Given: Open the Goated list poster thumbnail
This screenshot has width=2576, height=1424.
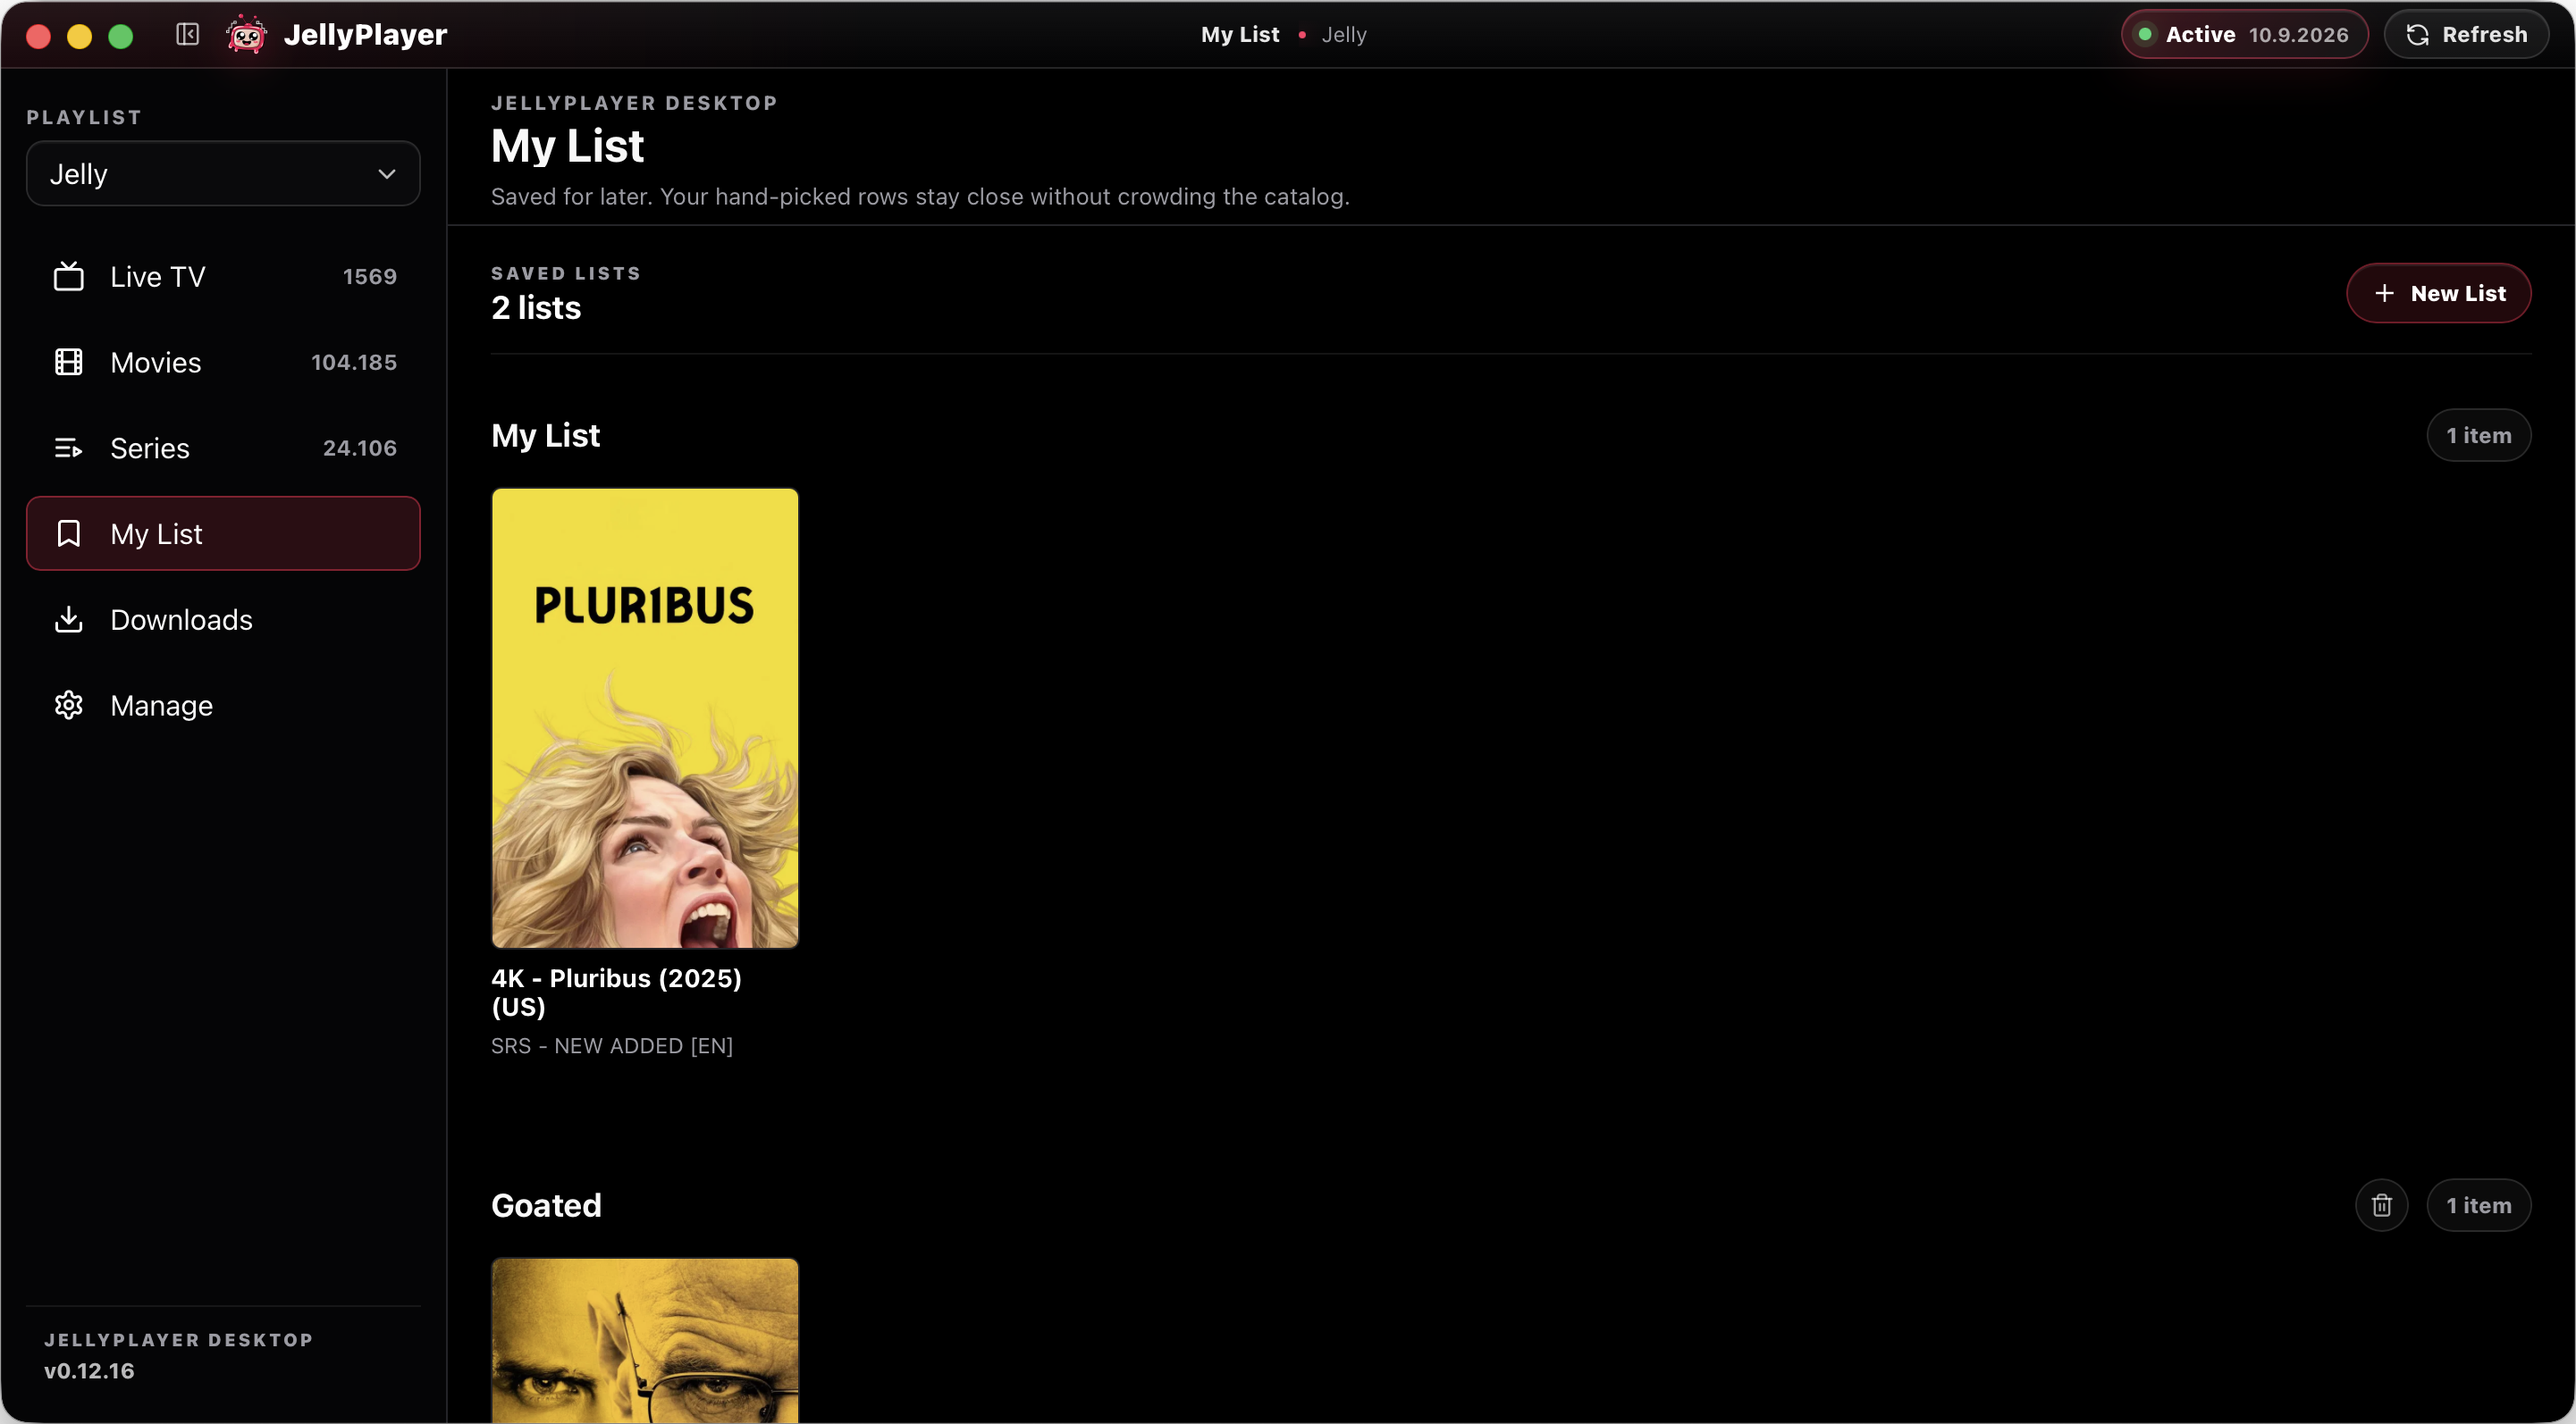Looking at the screenshot, I should point(645,1340).
